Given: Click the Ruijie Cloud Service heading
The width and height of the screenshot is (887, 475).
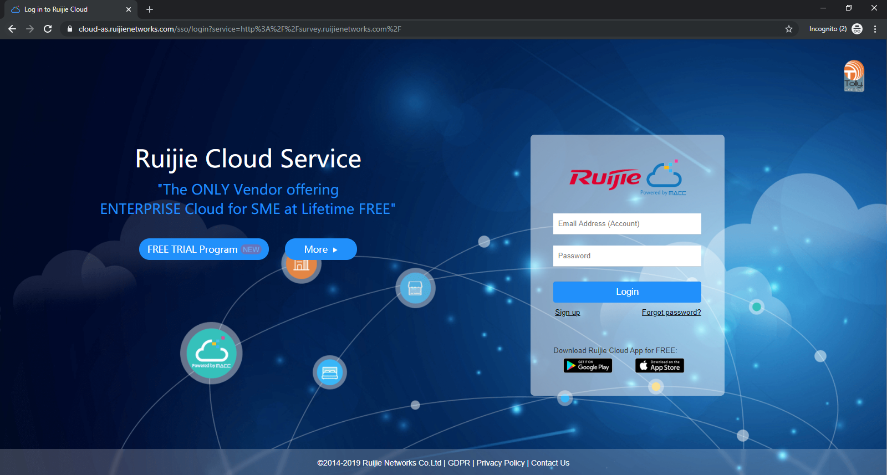Looking at the screenshot, I should tap(248, 159).
